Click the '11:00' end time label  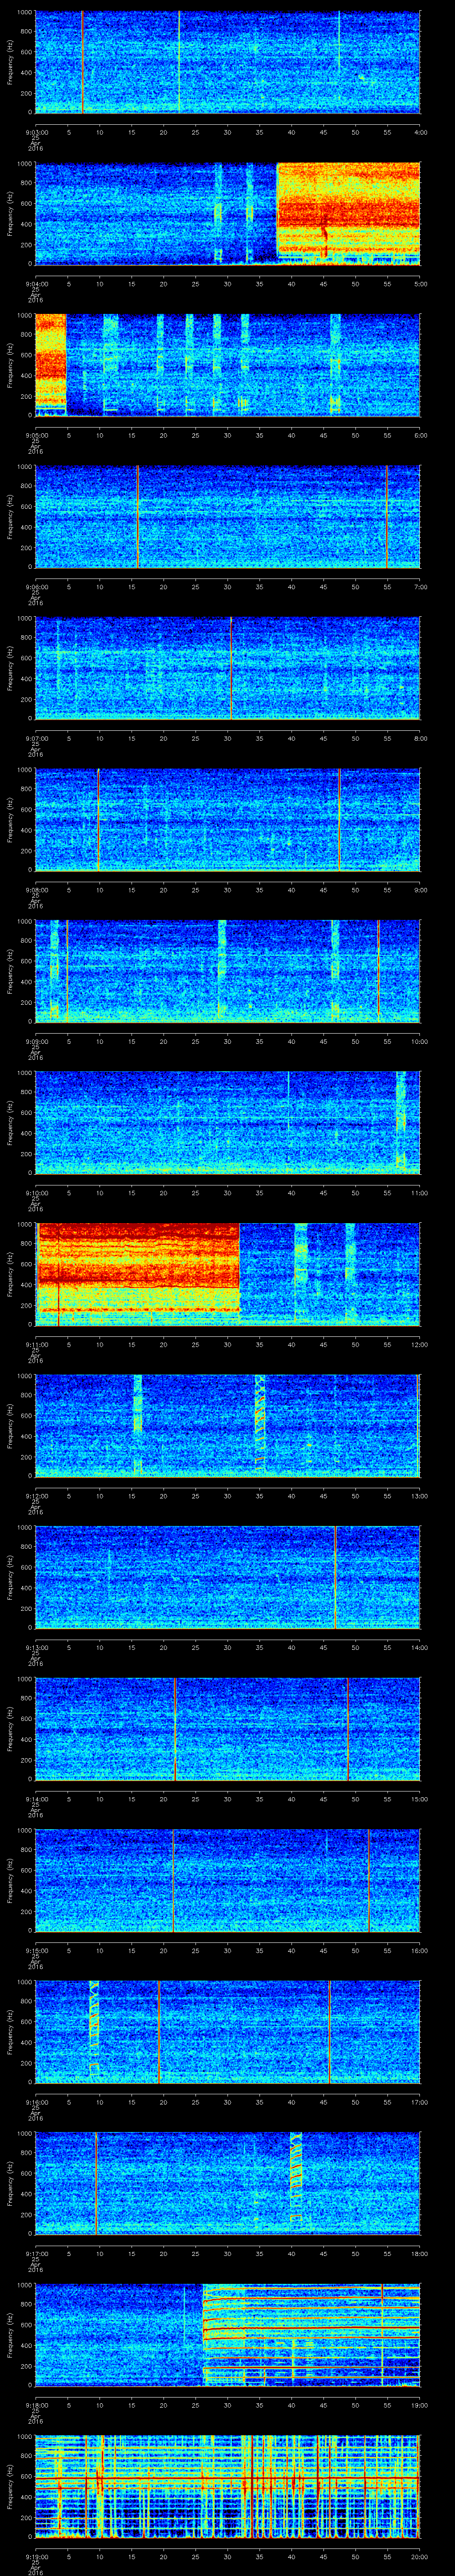point(419,1192)
